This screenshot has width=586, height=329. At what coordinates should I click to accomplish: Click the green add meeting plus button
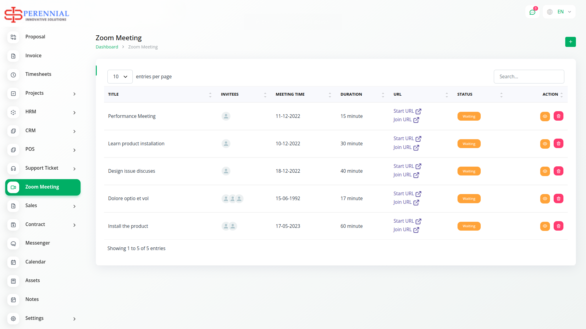click(x=570, y=42)
